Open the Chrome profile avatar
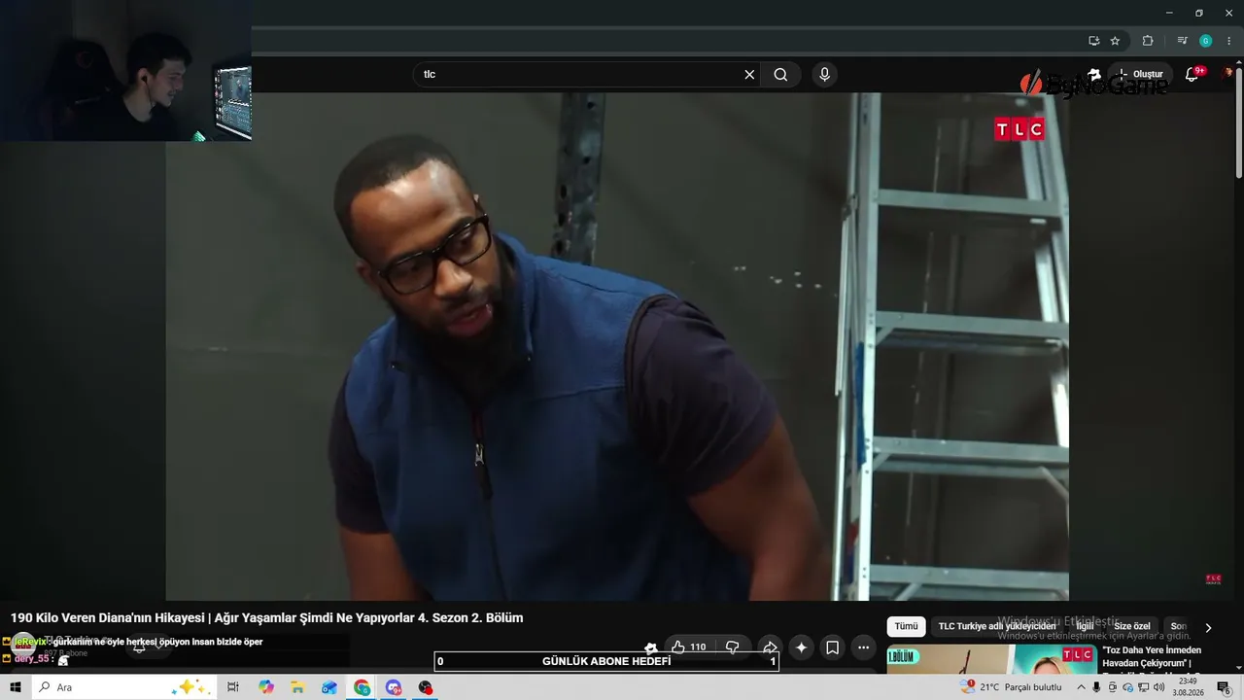Viewport: 1244px width, 700px height. [1205, 41]
